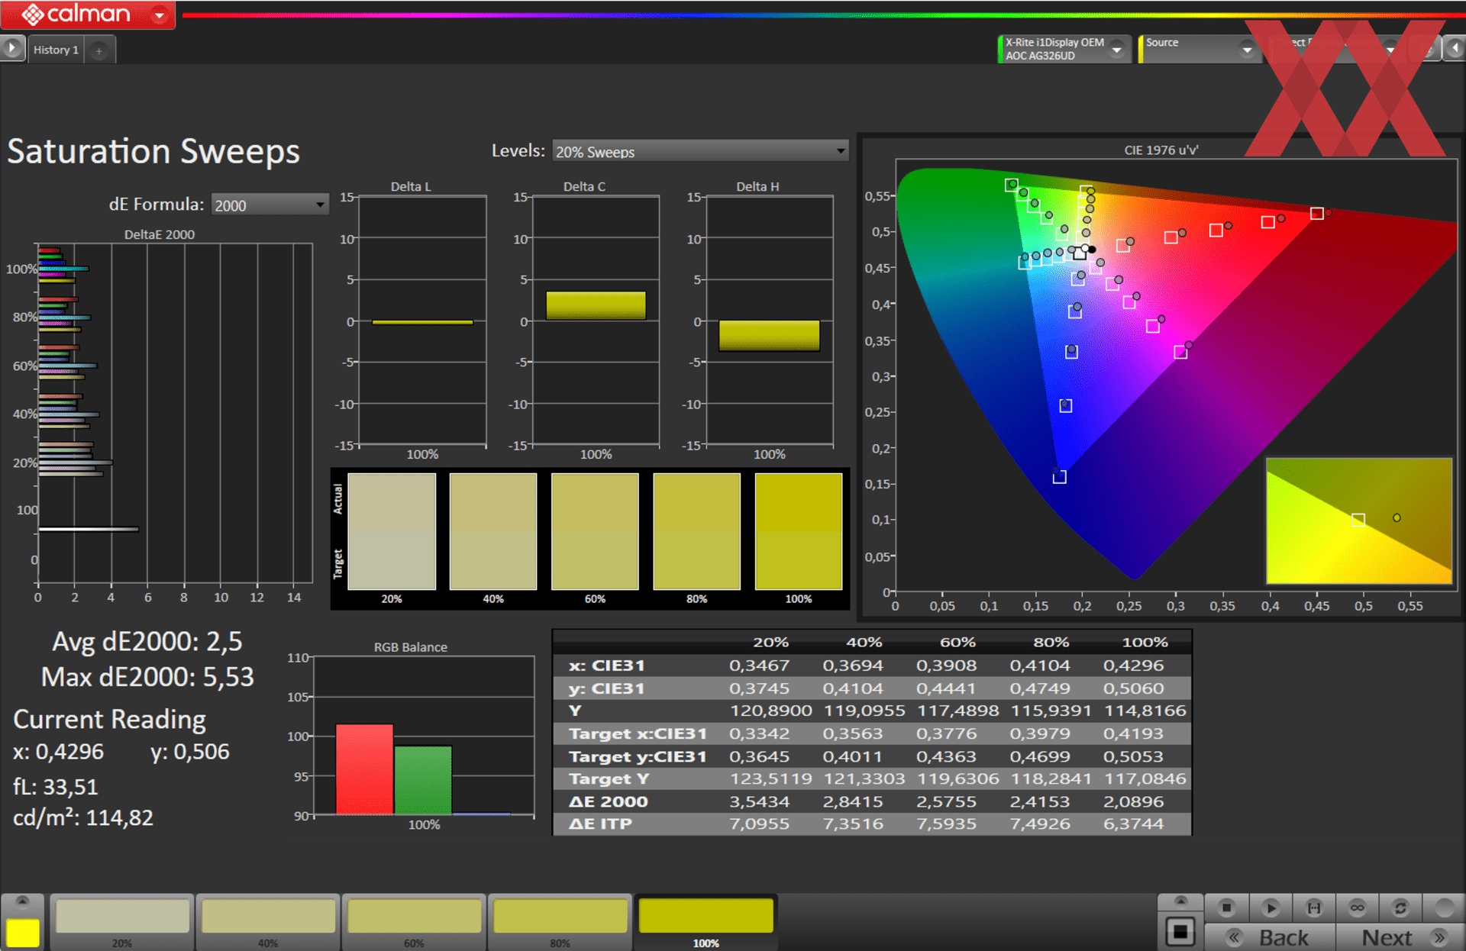This screenshot has height=951, width=1466.
Task: Click the Saturation Sweeps page title
Action: coord(153,150)
